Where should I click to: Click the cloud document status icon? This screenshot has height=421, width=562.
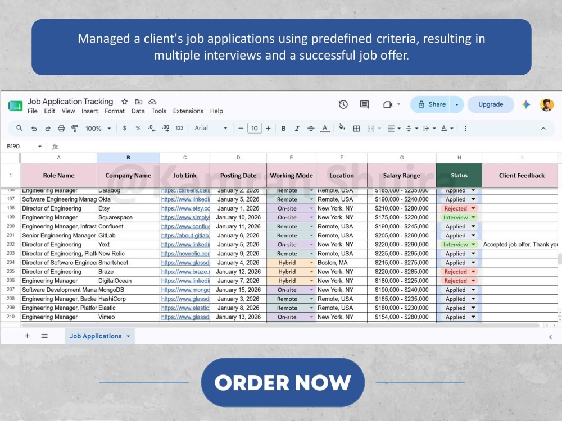point(152,102)
